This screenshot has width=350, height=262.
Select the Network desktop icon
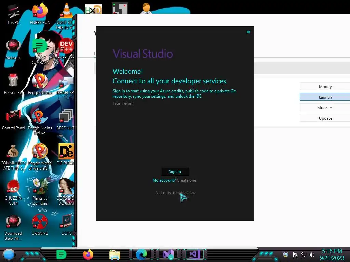coord(13,49)
